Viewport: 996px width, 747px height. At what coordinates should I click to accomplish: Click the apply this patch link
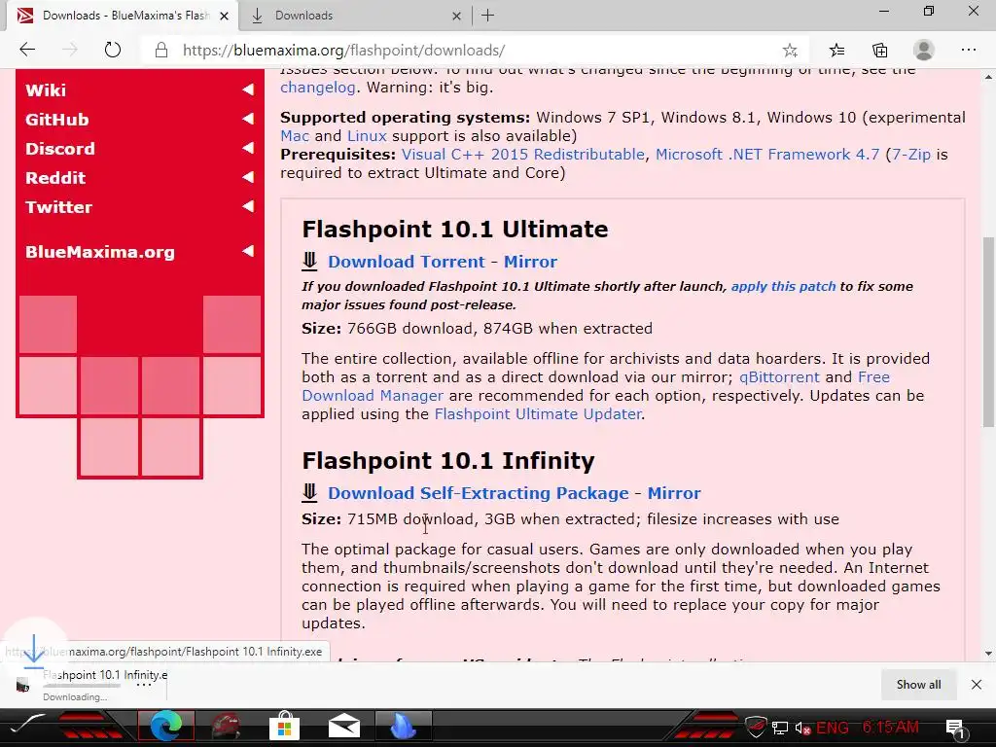(x=783, y=287)
